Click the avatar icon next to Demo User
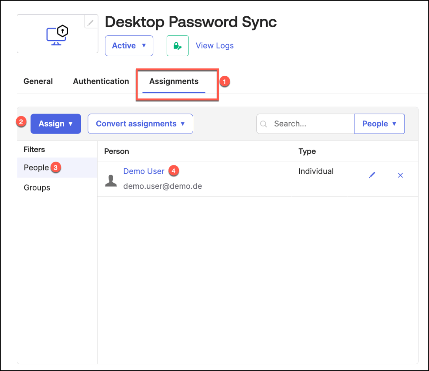The image size is (429, 371). point(111,180)
